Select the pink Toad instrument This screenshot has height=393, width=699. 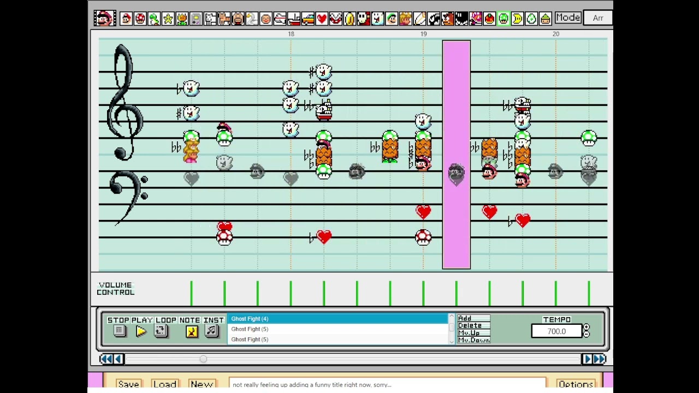point(476,19)
